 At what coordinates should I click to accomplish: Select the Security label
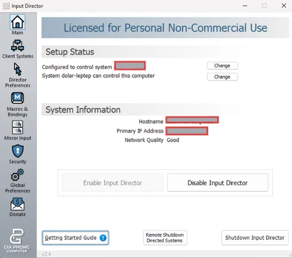click(17, 161)
